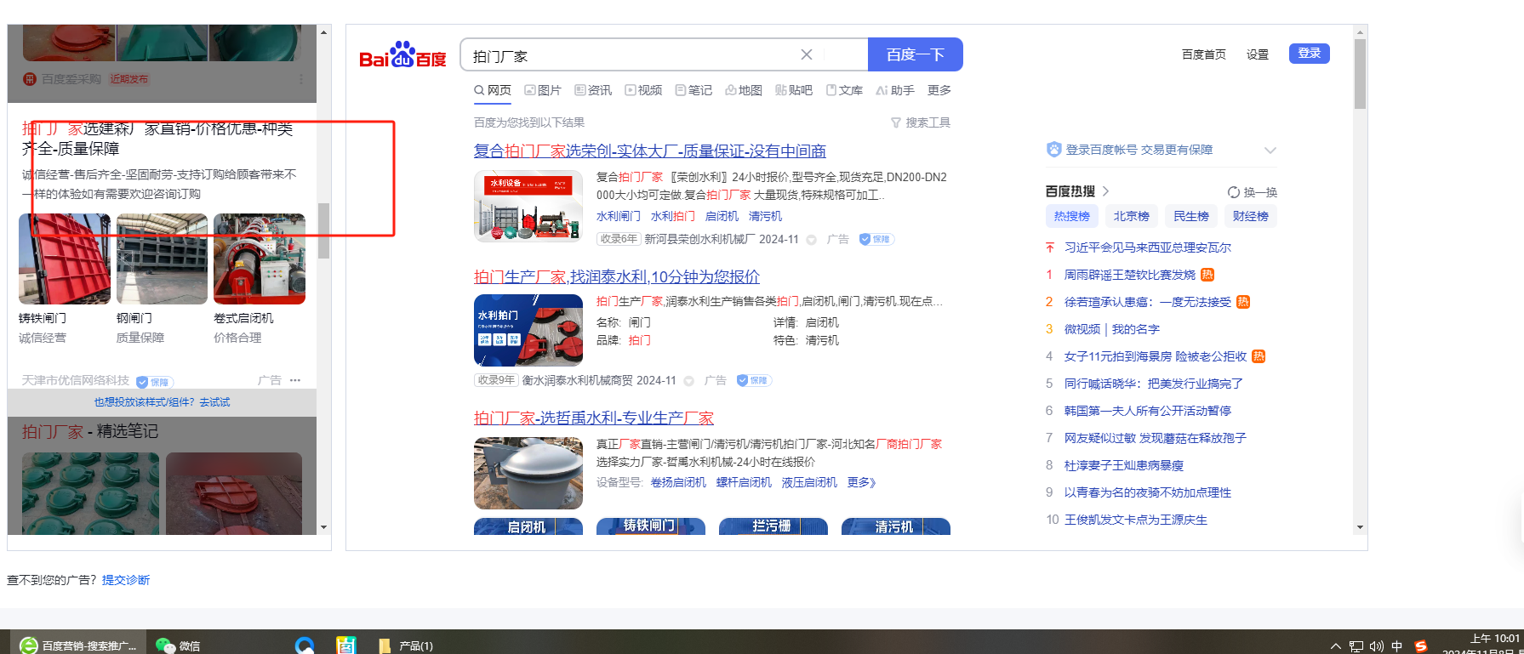The width and height of the screenshot is (1524, 654).
Task: Click the 清污机 blue category button
Action: (896, 526)
